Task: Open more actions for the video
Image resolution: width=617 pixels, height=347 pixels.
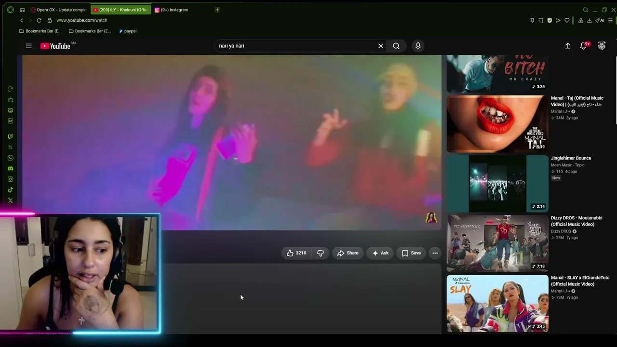Action: click(x=435, y=253)
